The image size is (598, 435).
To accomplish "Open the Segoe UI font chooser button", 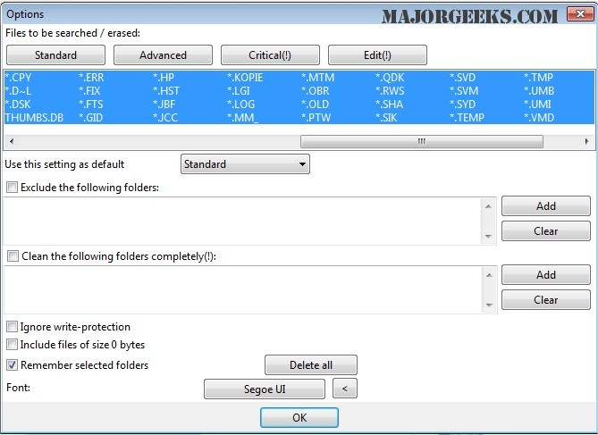I will (265, 389).
